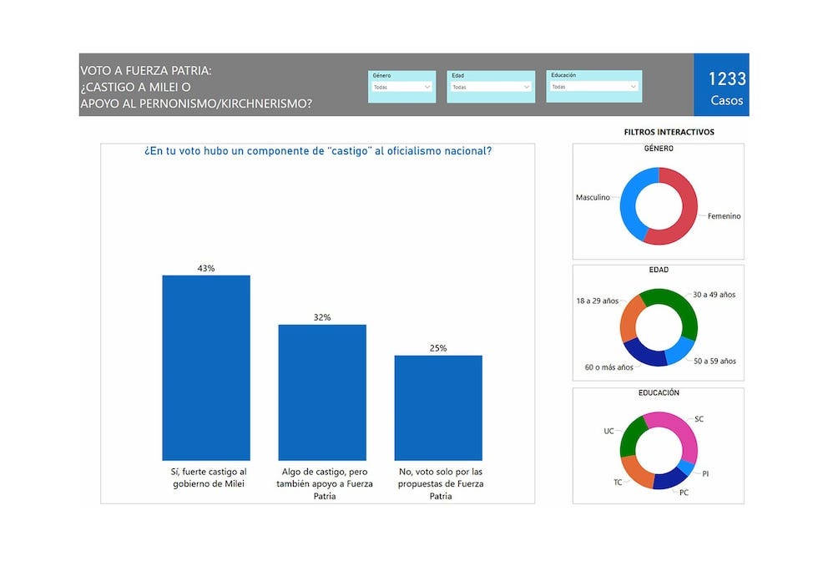828x561 pixels.
Task: Select the light blue 50 a 59 años segment
Action: tap(679, 351)
